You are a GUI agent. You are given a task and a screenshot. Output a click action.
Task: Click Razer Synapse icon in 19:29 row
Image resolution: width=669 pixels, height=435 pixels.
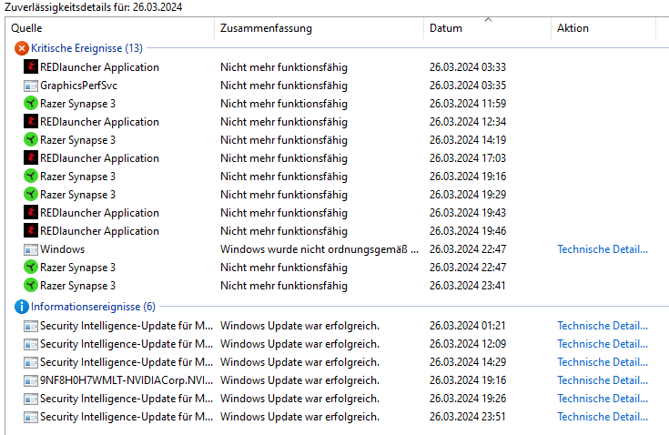click(31, 195)
